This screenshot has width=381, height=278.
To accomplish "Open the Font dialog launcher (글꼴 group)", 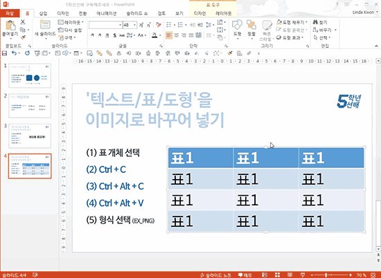I will [161, 46].
